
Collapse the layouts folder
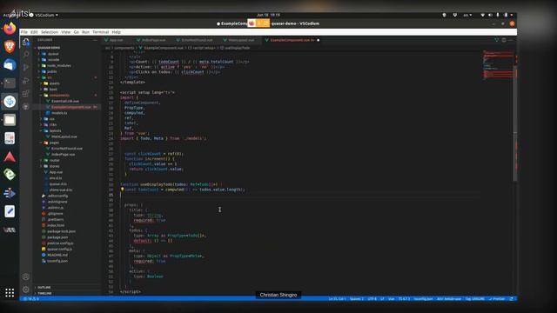55,130
